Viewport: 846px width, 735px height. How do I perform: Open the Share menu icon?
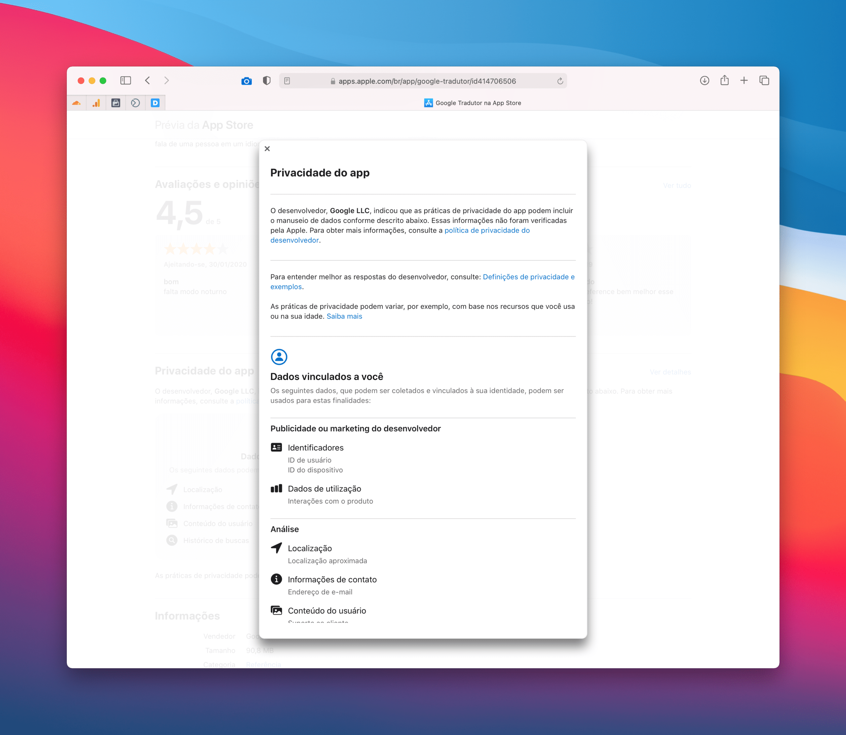[x=725, y=80]
